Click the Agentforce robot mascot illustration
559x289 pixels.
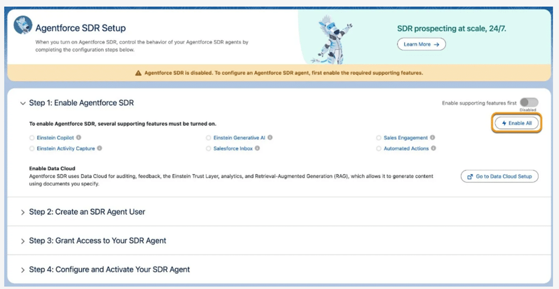point(331,39)
